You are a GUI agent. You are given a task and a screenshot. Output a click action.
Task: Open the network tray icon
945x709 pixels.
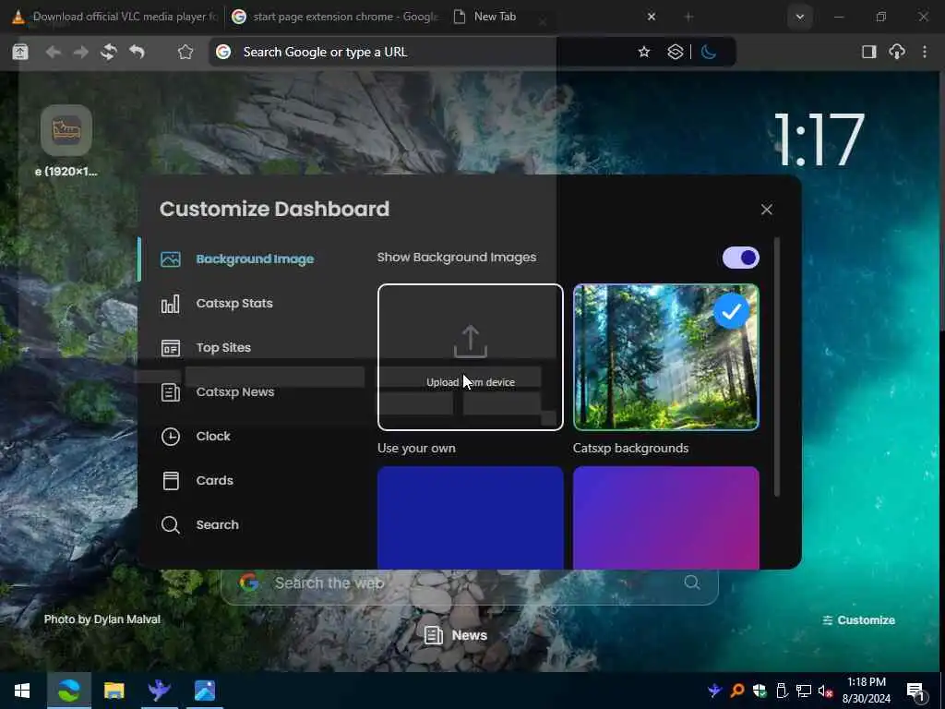(x=804, y=691)
